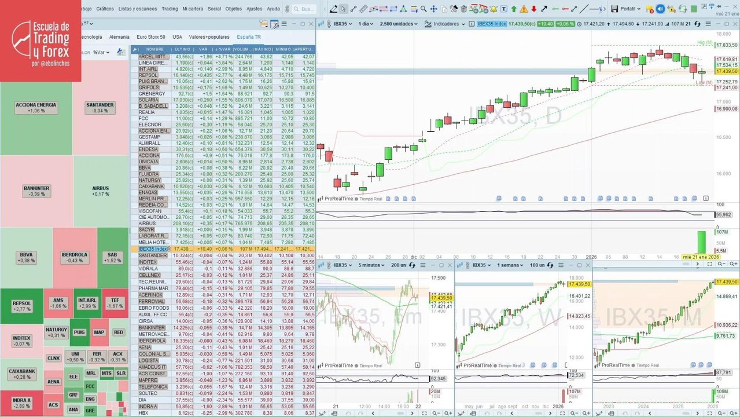Switch to the Valores+populares tab

point(209,36)
